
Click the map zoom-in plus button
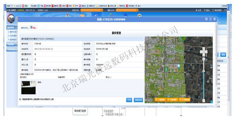tap(204, 59)
